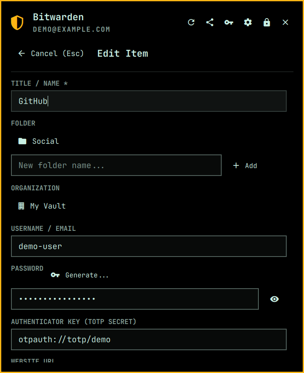Viewport: 304px width, 373px height.
Task: Click the ORGANIZATION label
Action: (35, 188)
